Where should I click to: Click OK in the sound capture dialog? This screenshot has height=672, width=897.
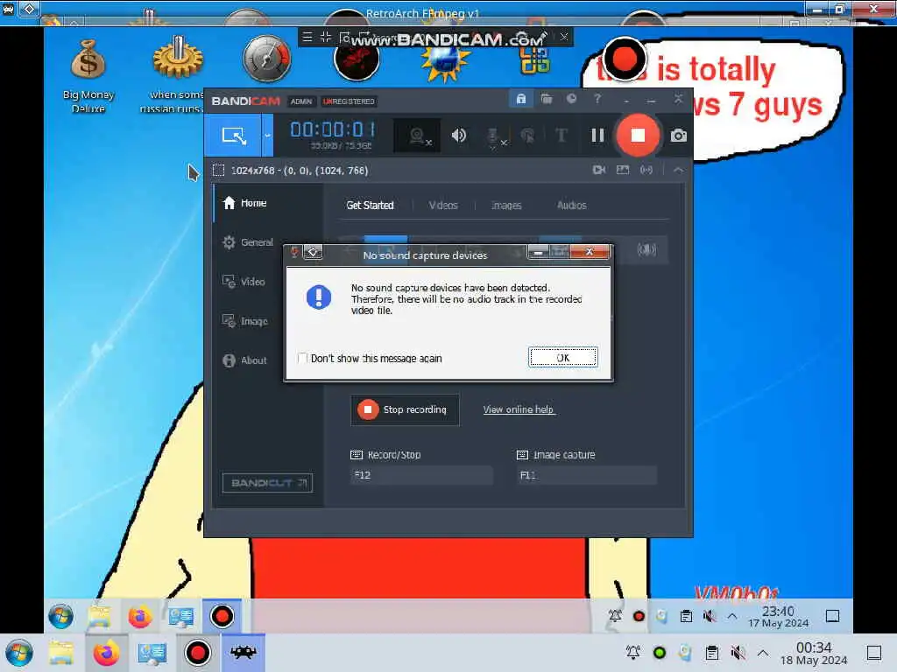coord(563,358)
